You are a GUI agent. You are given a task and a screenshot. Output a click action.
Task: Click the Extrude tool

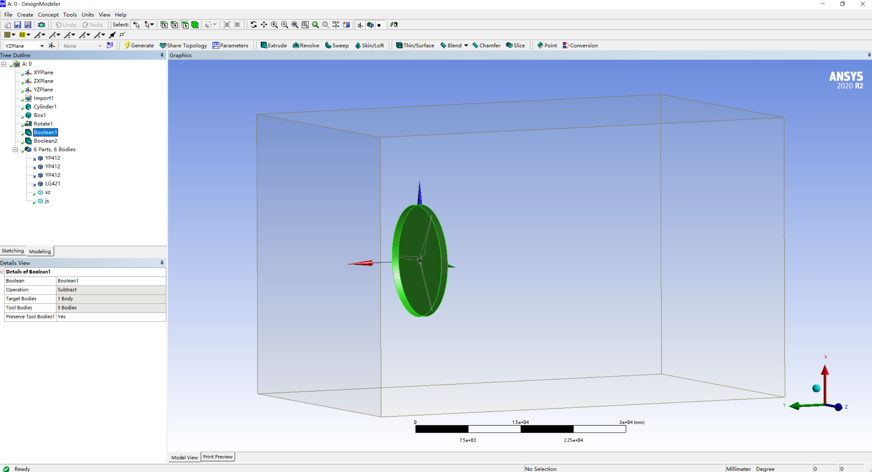pos(274,45)
